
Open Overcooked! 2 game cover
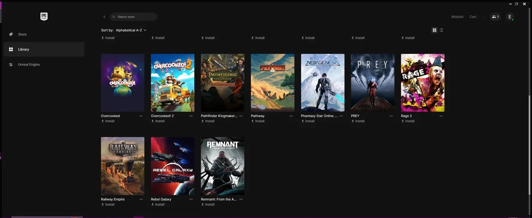[x=173, y=82]
